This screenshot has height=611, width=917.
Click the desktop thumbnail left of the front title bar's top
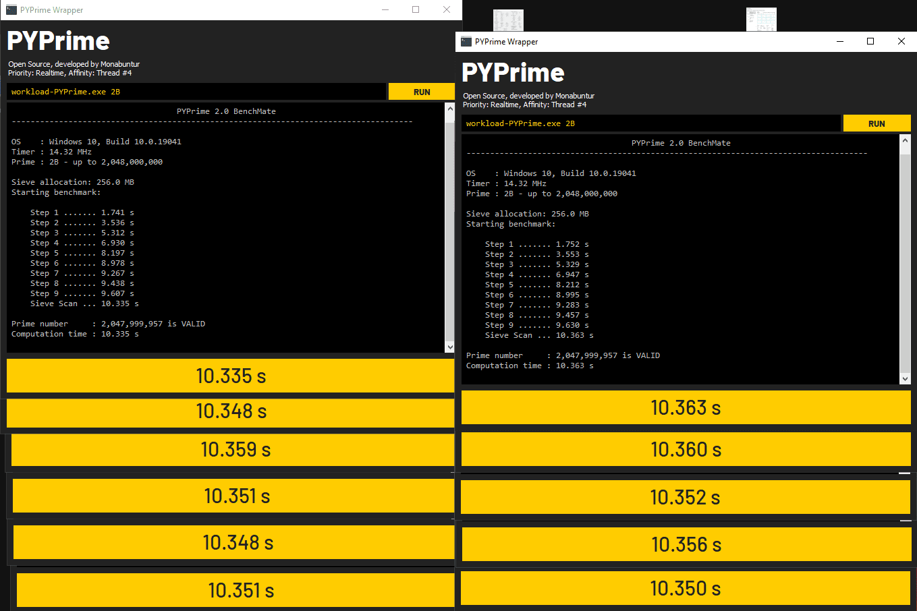508,20
